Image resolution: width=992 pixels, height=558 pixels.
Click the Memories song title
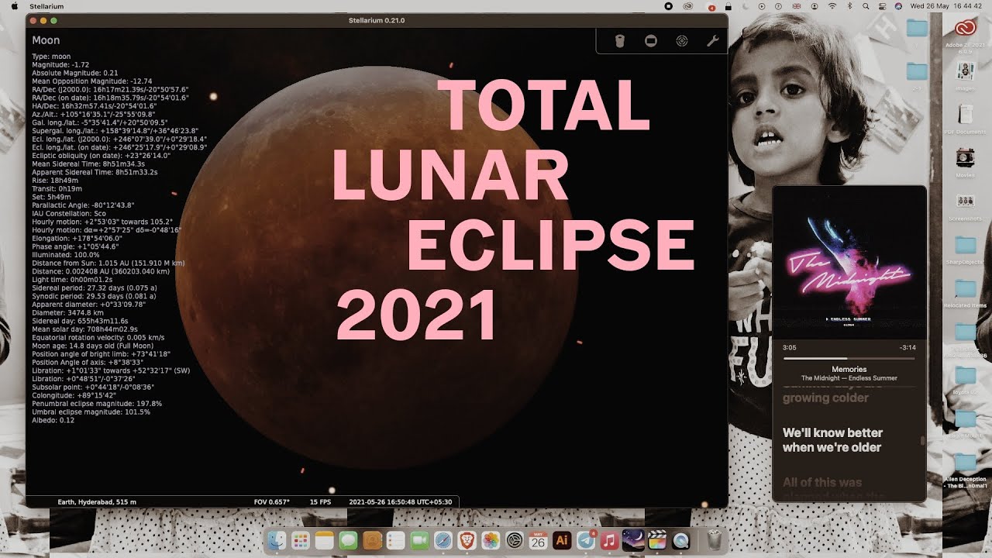pos(849,369)
